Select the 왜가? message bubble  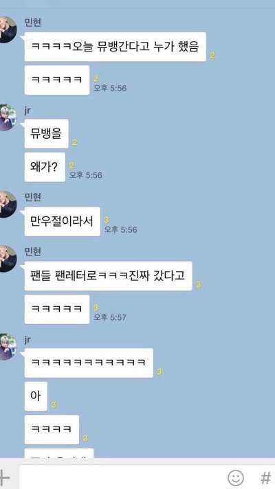tap(45, 167)
